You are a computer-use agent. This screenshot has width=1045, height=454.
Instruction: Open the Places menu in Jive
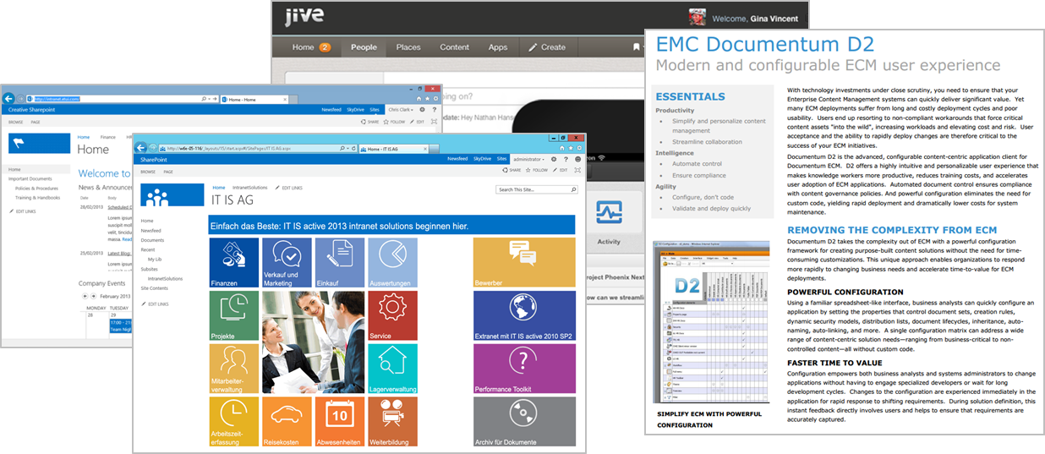[408, 47]
